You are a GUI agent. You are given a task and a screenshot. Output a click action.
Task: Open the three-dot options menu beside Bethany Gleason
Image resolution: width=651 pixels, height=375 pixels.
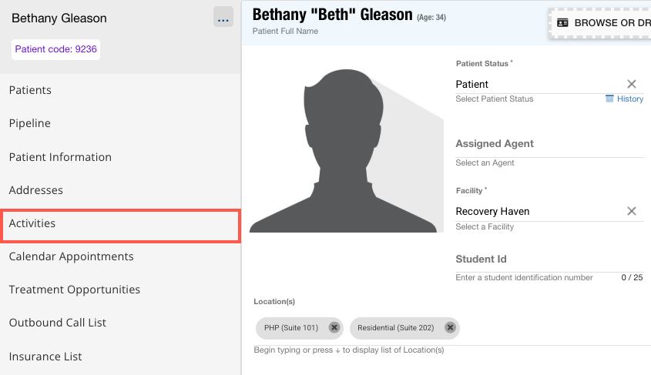tap(223, 18)
